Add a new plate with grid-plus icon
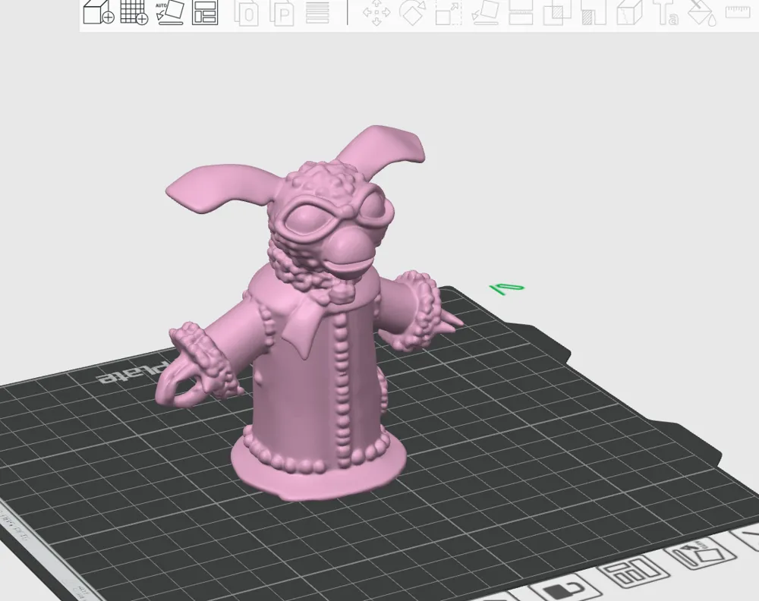This screenshot has height=601, width=759. click(x=134, y=11)
